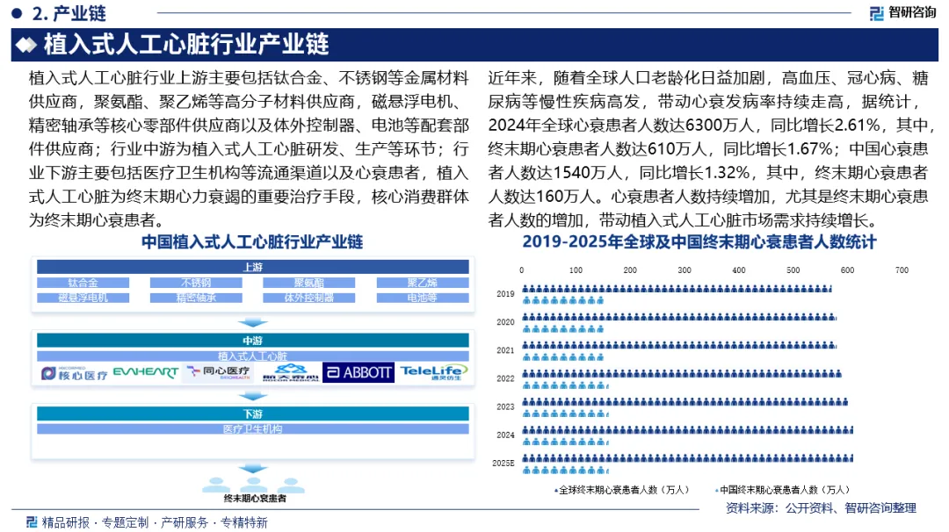Click the 2020 year label on the chart
The image size is (949, 532).
tap(505, 322)
